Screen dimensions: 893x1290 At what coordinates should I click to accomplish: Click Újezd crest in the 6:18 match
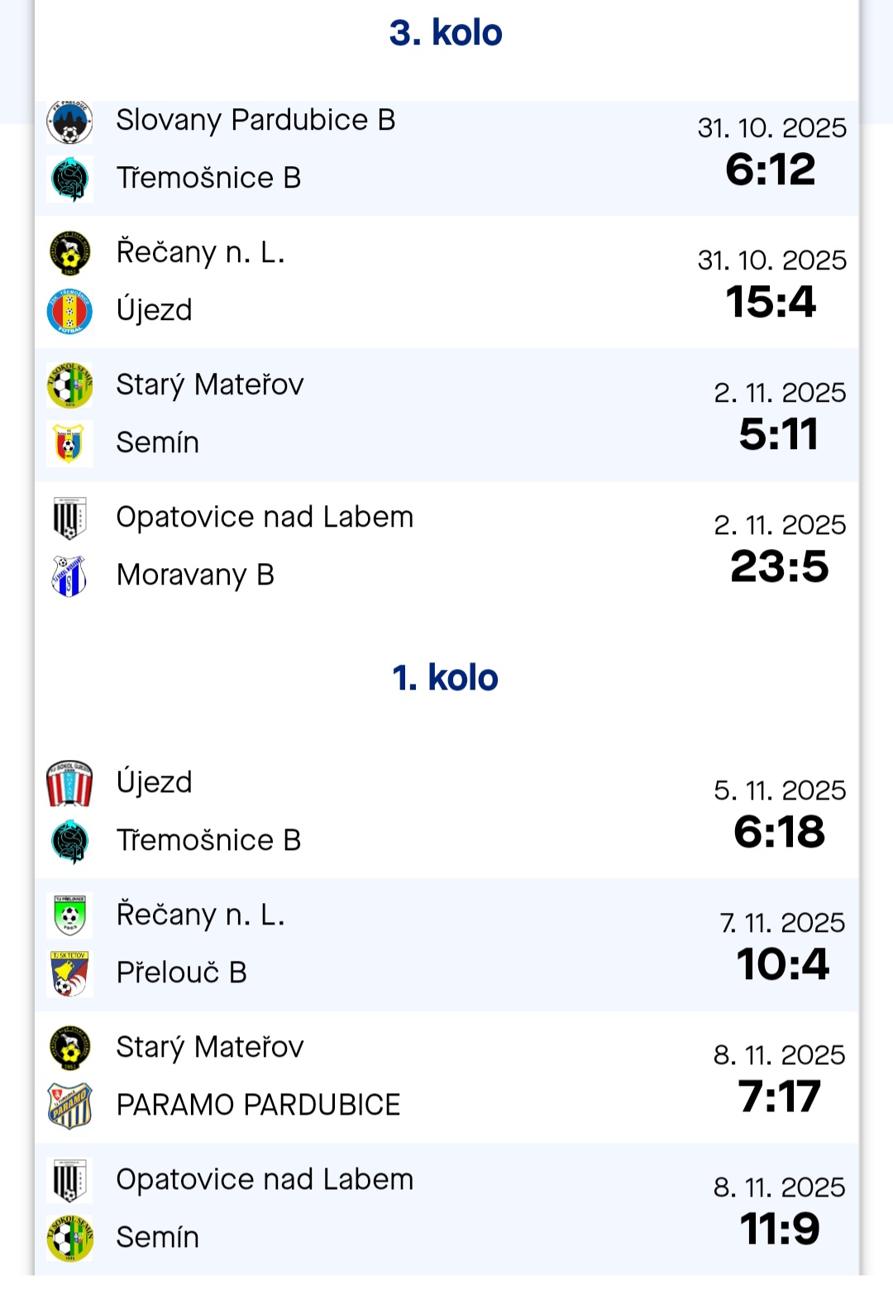(69, 783)
